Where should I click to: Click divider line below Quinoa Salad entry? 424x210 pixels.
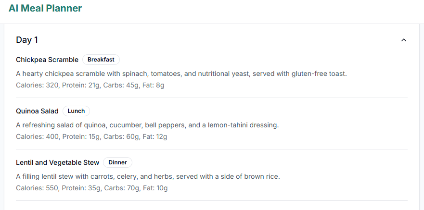point(212,149)
